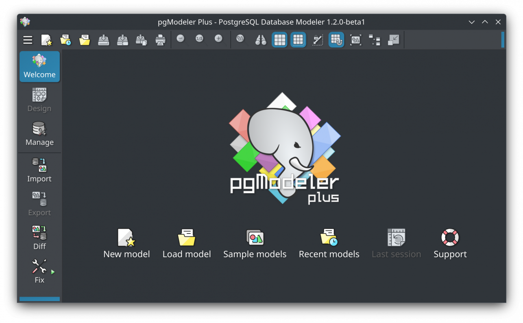The height and width of the screenshot is (323, 523).
Task: Click the pencil with dashed box toolbar icon
Action: (x=317, y=39)
